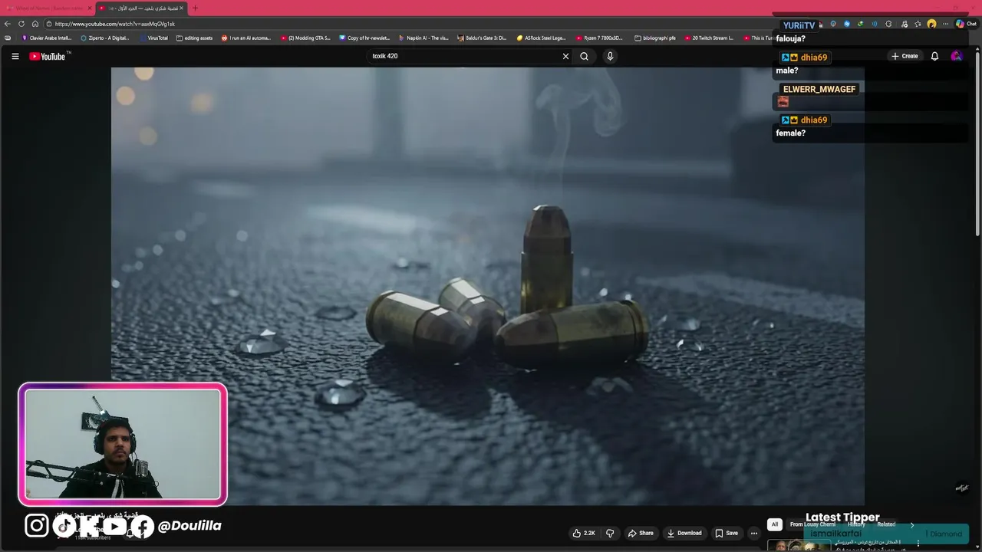Open the ASRock Steel Lege... bookmark

[541, 38]
